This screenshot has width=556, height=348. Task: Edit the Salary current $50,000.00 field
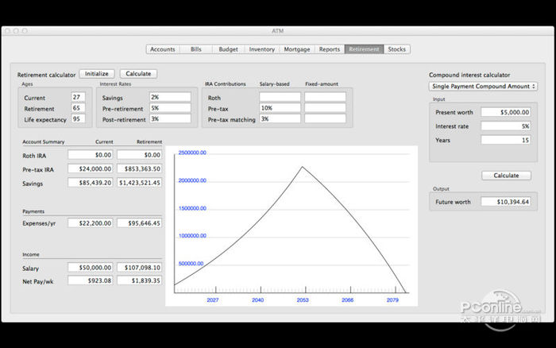pos(91,268)
